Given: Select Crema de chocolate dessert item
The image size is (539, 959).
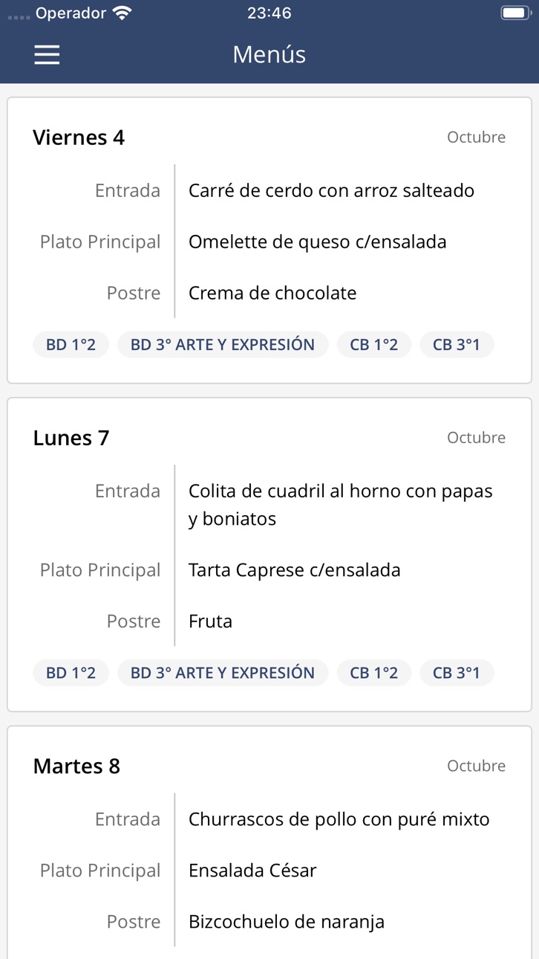Looking at the screenshot, I should point(272,293).
